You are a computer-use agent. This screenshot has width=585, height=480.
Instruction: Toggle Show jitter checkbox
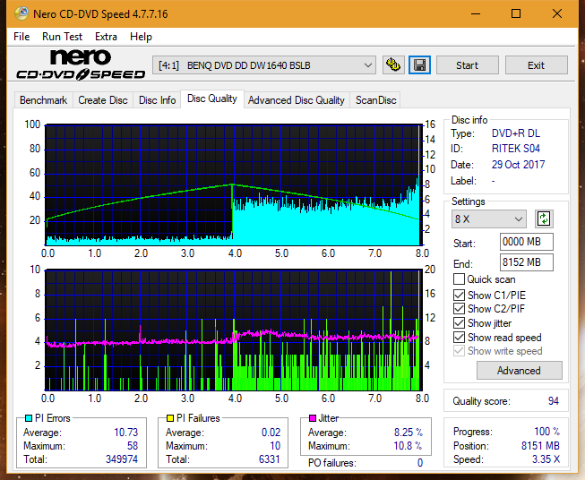point(459,323)
